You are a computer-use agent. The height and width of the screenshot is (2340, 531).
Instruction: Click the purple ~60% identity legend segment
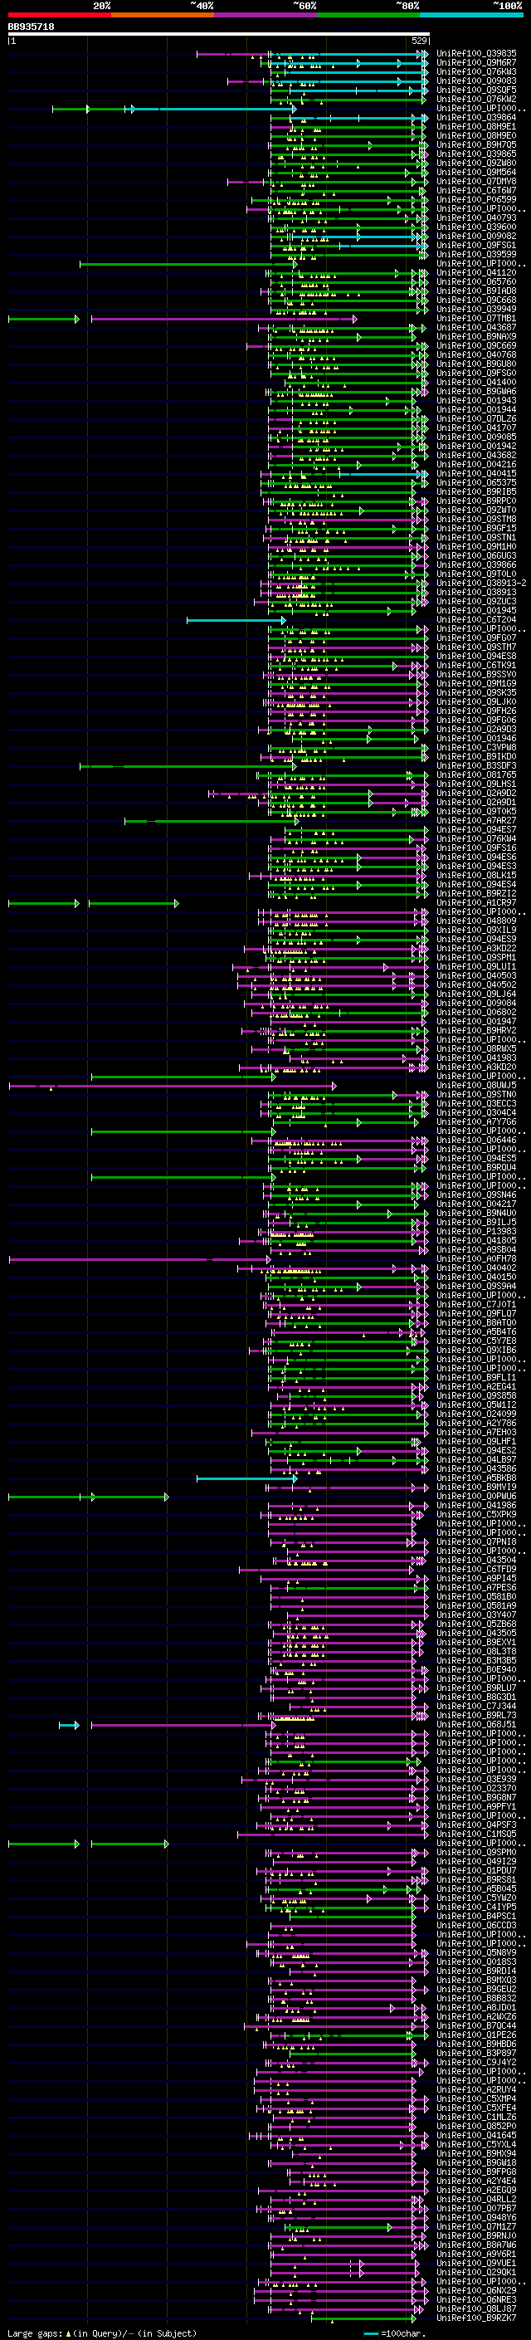click(266, 15)
